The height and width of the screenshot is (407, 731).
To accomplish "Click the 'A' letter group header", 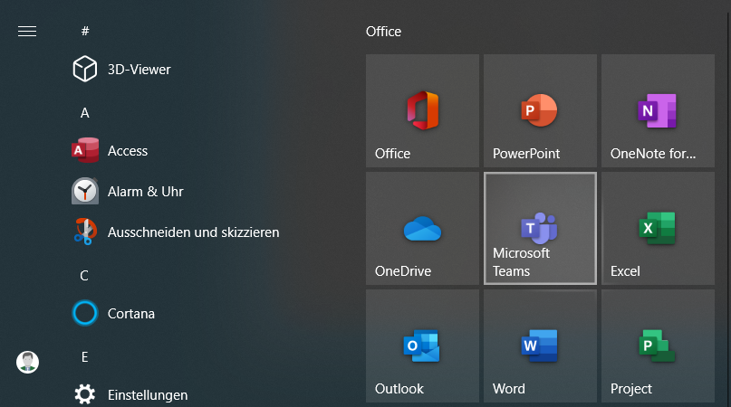I will (85, 113).
